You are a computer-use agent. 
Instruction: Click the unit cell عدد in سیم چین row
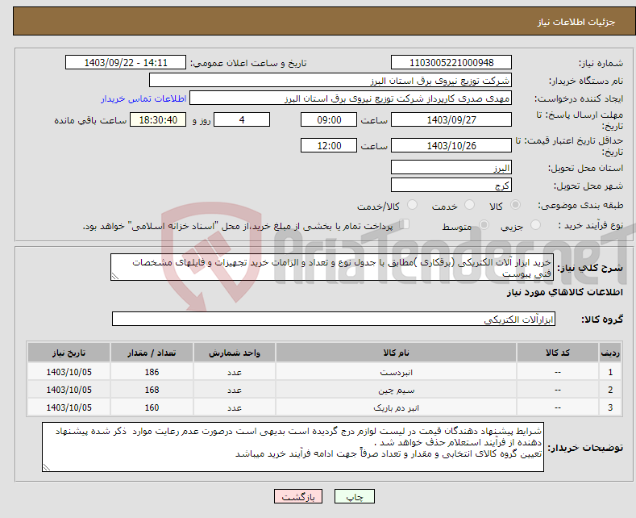point(234,390)
